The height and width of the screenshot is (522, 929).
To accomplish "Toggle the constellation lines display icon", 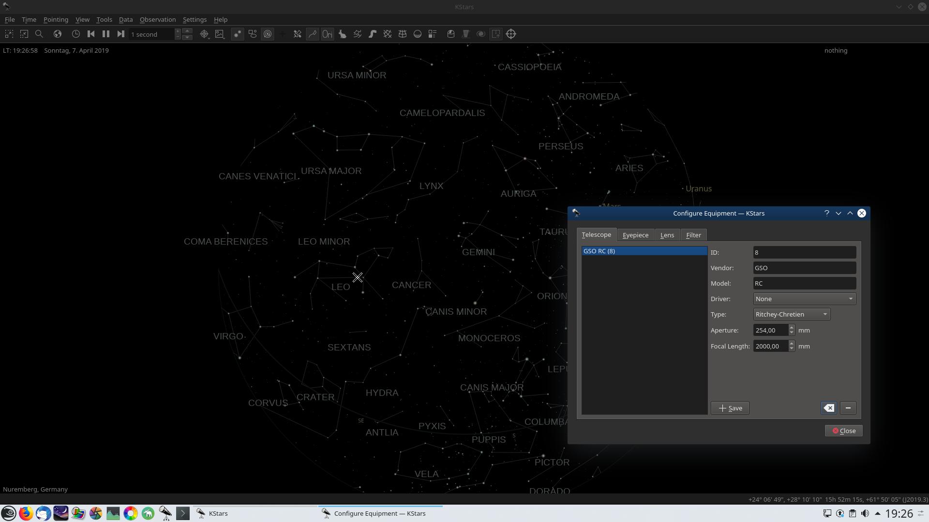I will (x=313, y=34).
